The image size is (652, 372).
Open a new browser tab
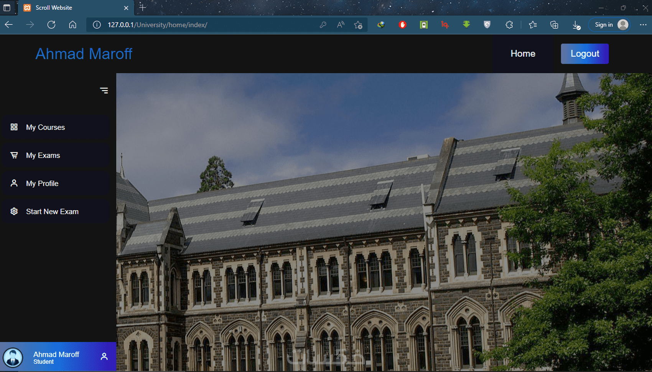(143, 8)
